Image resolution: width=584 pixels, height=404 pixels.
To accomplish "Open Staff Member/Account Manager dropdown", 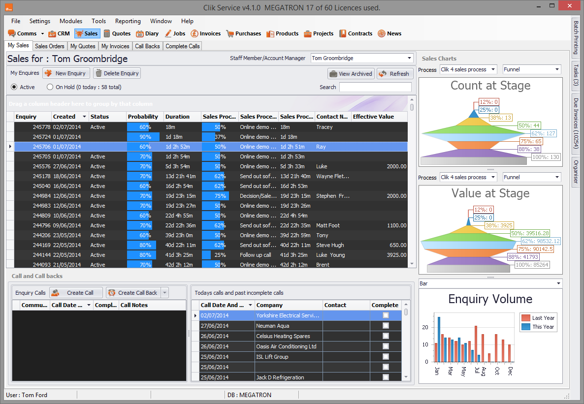I will tap(409, 58).
